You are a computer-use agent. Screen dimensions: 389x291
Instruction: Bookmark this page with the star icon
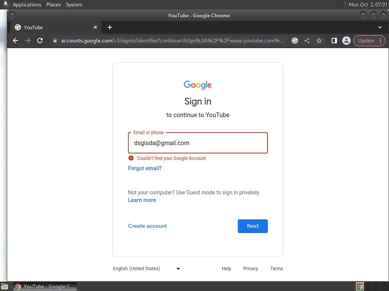coord(319,41)
